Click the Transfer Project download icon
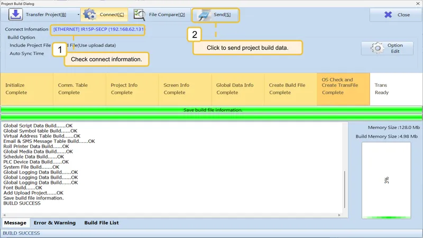Screen dimensions: 423x238 [15, 15]
